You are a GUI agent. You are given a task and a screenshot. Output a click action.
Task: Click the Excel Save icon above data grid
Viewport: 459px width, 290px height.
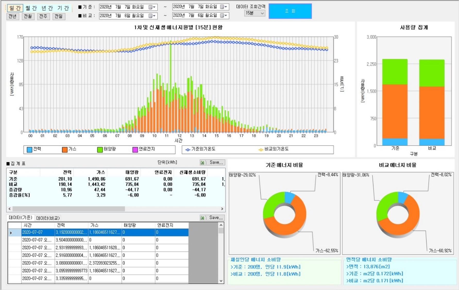[x=203, y=218]
